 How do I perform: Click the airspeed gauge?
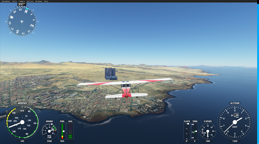22,122
